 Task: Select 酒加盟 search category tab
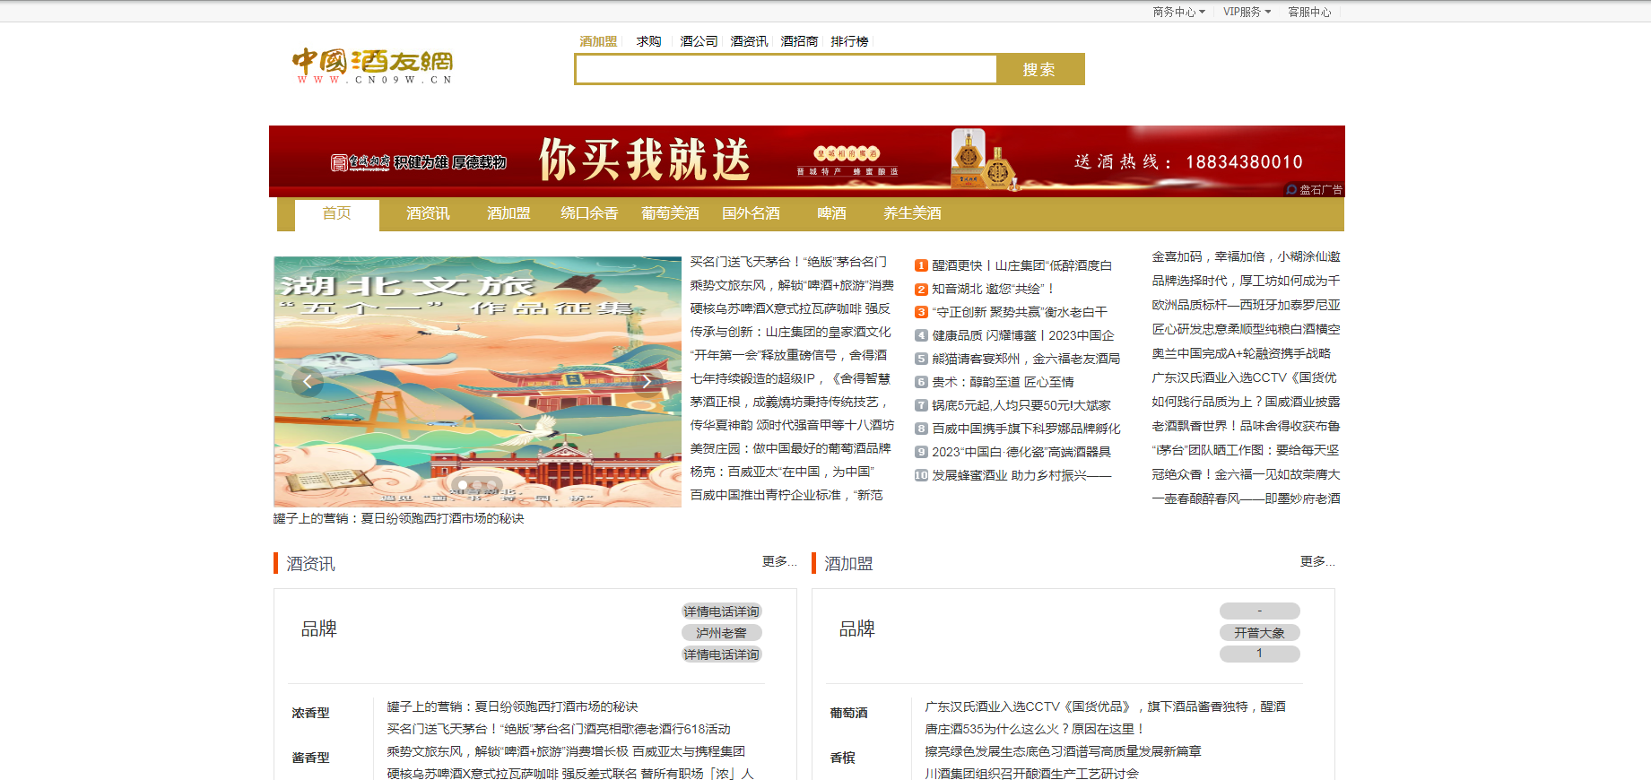tap(598, 41)
